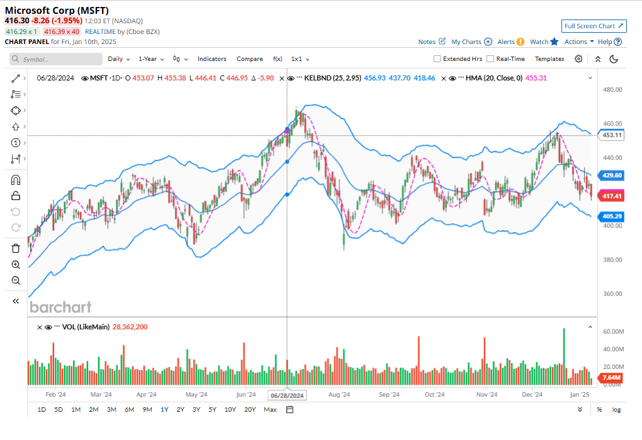Click the lock drawings padlock icon
Image resolution: width=642 pixels, height=440 pixels.
16,196
